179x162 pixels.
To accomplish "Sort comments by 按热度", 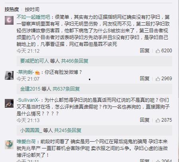I will point(12,10).
